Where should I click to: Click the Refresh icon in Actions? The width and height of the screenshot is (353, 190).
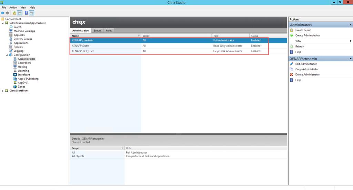(292, 46)
